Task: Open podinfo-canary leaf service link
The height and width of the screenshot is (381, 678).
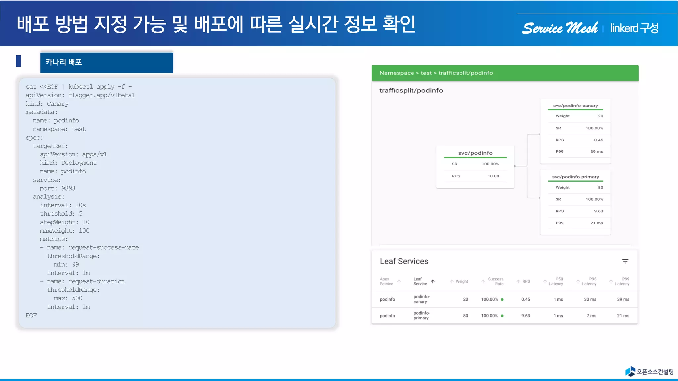Action: click(421, 299)
